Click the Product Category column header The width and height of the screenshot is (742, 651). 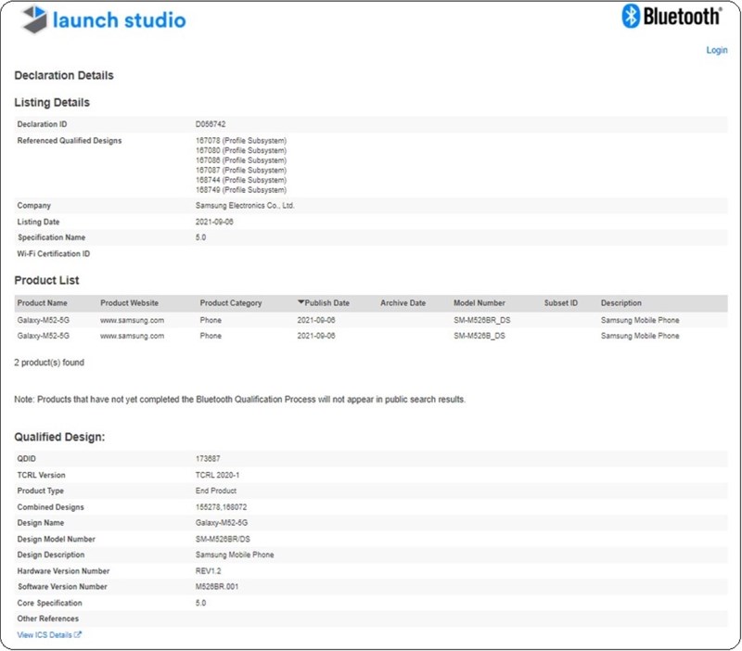231,303
